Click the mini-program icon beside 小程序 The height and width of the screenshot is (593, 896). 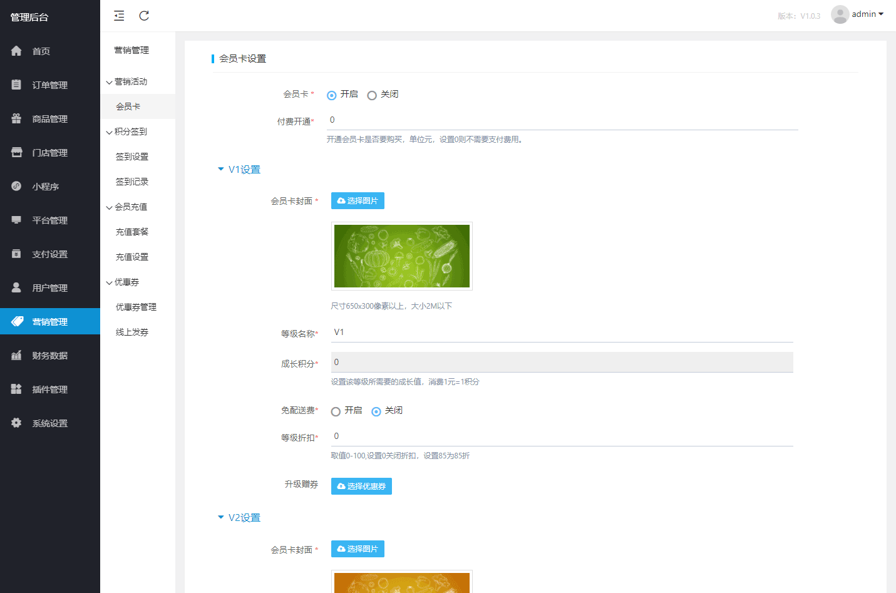pyautogui.click(x=16, y=186)
